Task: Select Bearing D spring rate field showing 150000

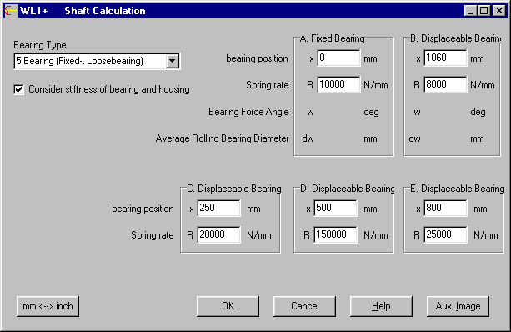Action: [335, 234]
